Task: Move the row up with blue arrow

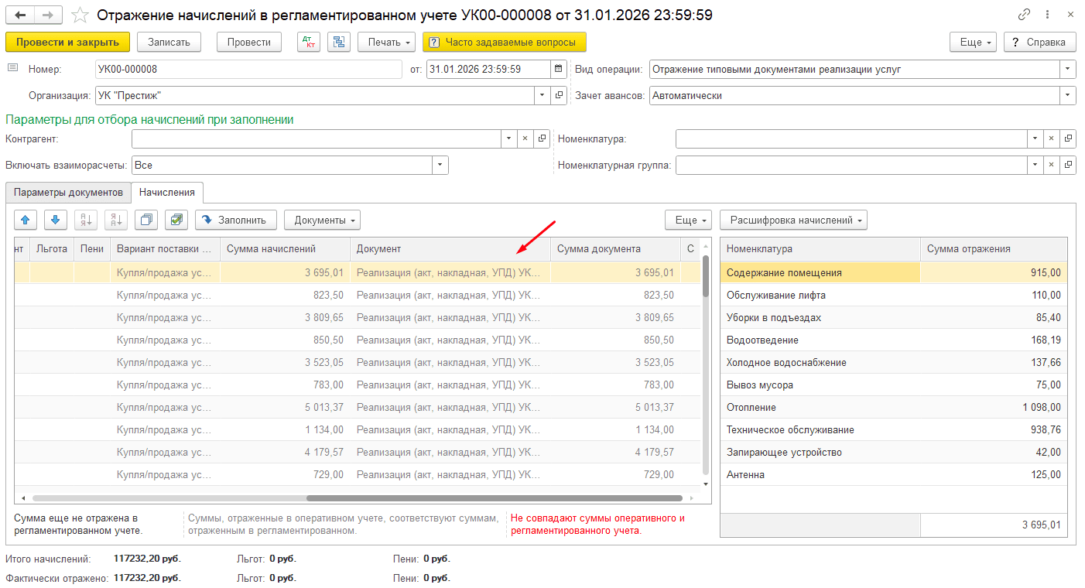Action: click(26, 220)
